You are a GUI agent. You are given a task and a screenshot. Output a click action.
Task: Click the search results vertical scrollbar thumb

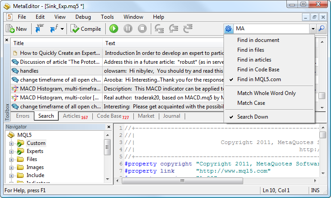click(322, 95)
